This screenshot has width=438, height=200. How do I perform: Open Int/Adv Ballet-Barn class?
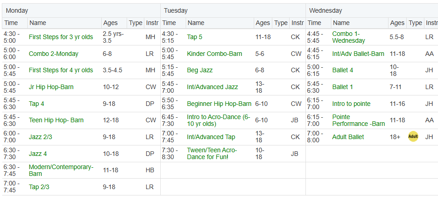click(x=358, y=54)
